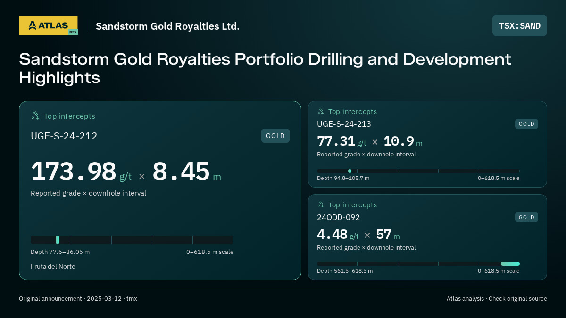Screen dimensions: 566x318
Task: Click the Atlas beta logo
Action: pos(48,25)
